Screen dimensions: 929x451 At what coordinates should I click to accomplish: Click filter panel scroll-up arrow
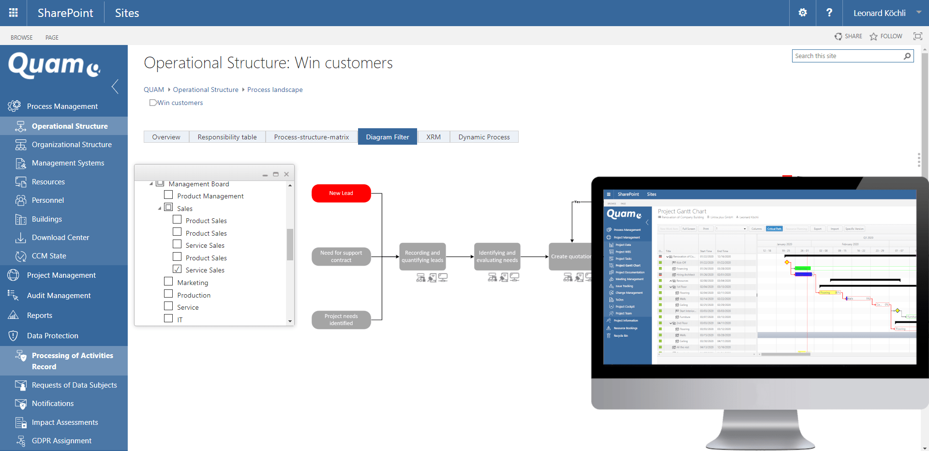tap(290, 185)
